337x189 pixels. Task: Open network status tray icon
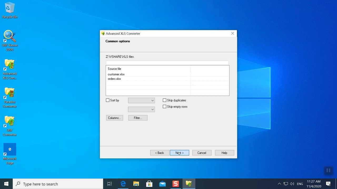[x=286, y=184]
